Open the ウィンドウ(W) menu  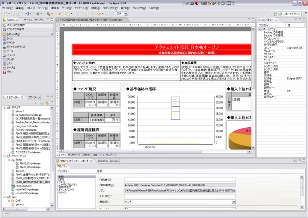139,8
